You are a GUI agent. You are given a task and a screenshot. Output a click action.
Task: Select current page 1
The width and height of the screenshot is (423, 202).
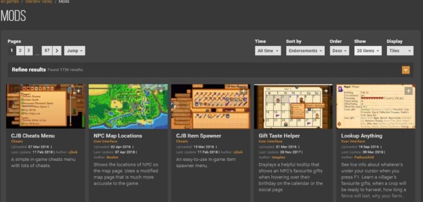[x=11, y=51]
